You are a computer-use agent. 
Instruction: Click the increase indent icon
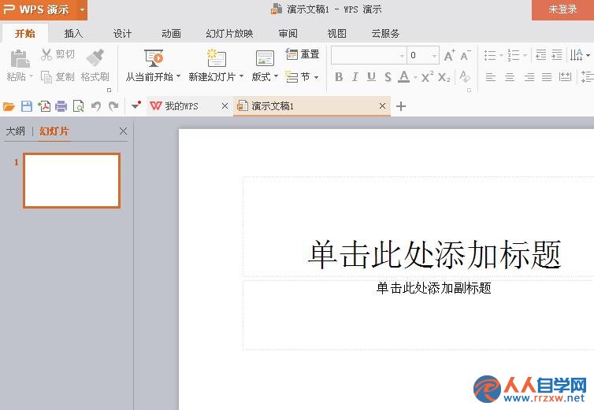coord(557,55)
